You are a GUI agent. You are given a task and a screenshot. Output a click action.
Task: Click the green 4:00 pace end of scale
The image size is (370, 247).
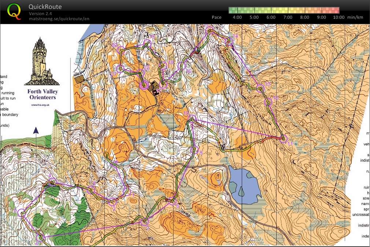coord(233,10)
